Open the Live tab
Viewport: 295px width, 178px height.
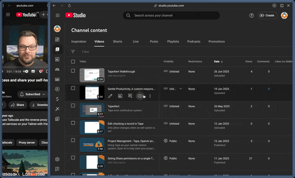pyautogui.click(x=136, y=42)
